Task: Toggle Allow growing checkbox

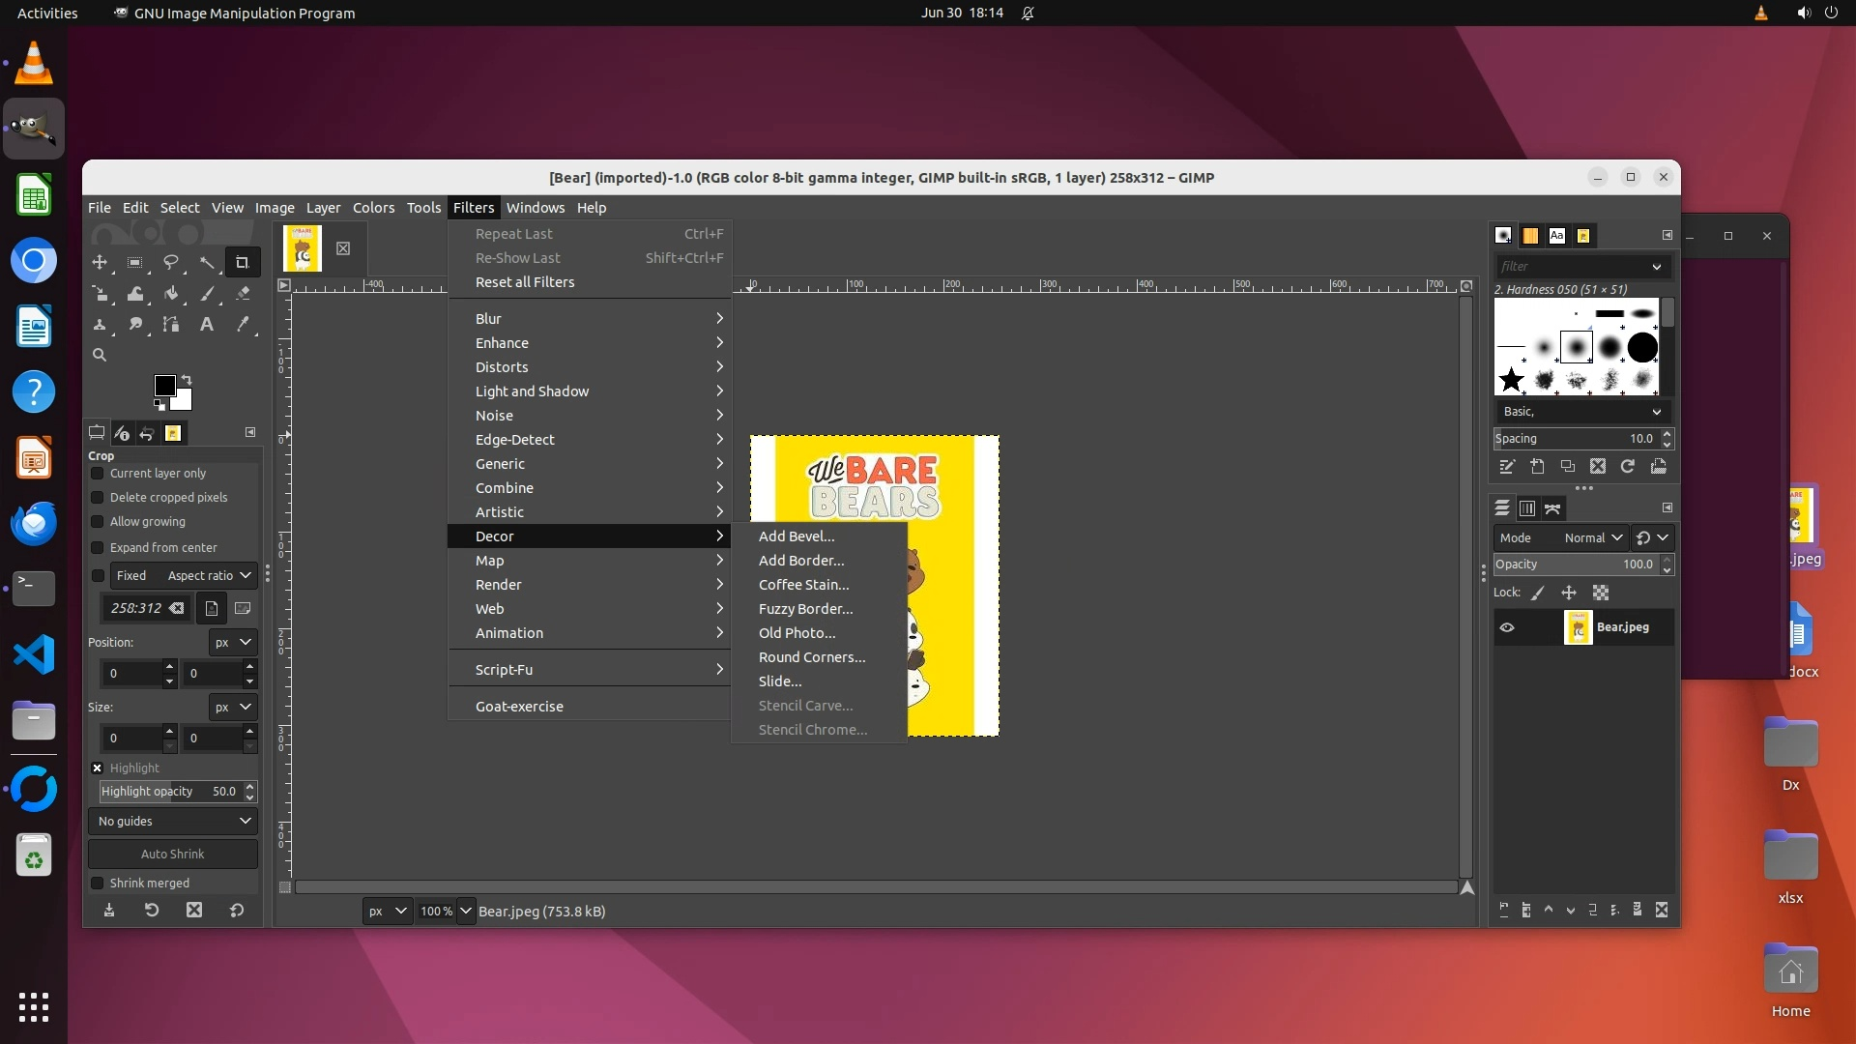Action: point(98,522)
